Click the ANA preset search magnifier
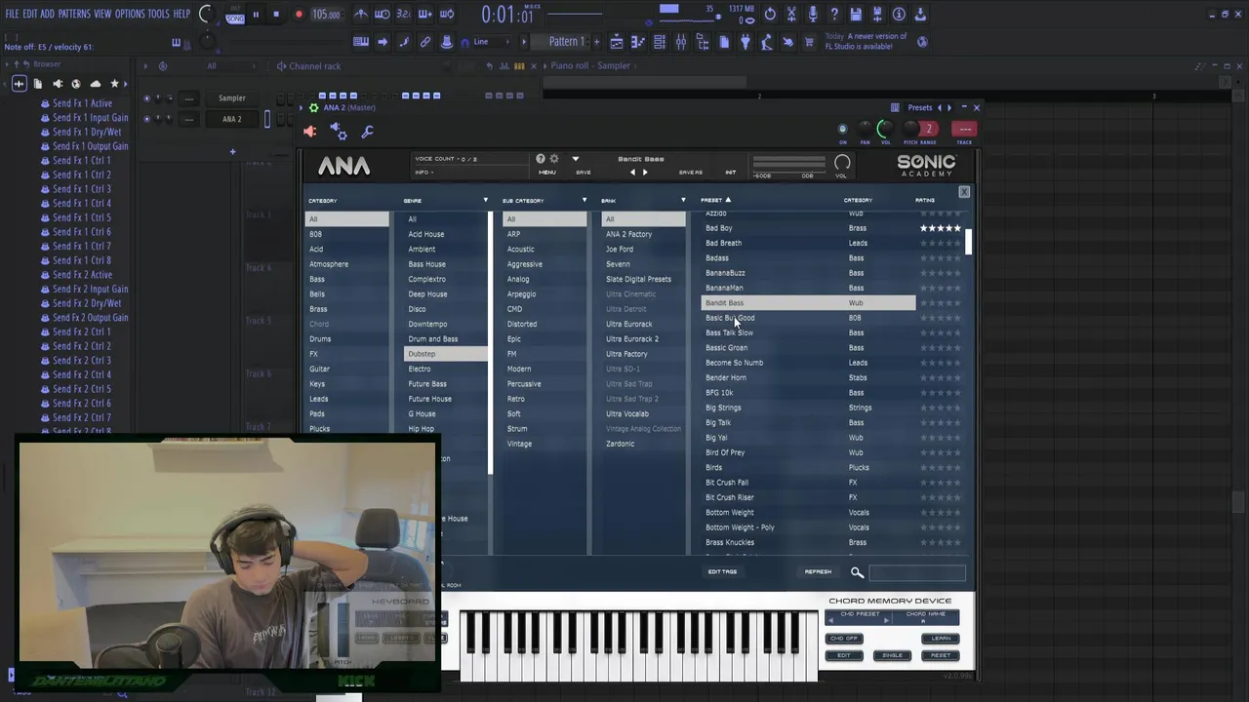The image size is (1249, 702). pos(857,572)
